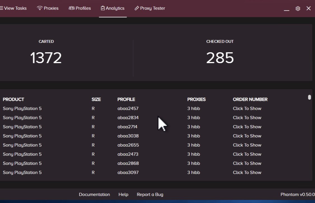Viewport: 315px width, 203px height.
Task: Reveal order number for abaa2714
Action: (x=247, y=127)
